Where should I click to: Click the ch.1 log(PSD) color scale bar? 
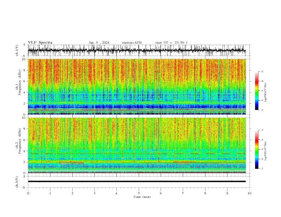[257, 91]
